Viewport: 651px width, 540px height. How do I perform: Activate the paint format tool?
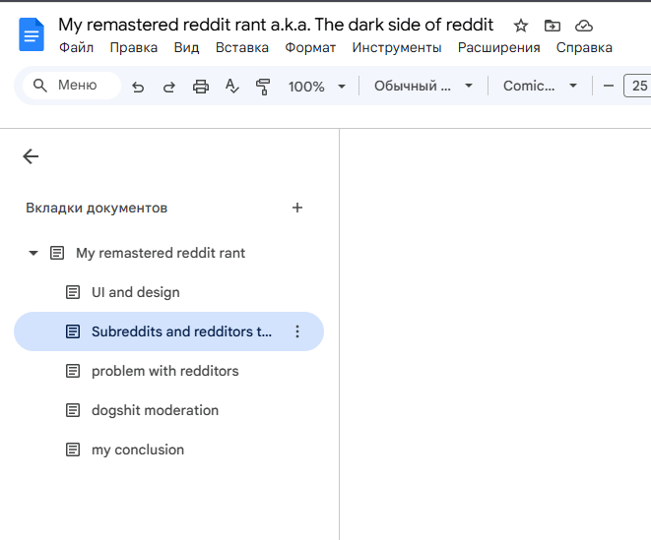tap(263, 87)
